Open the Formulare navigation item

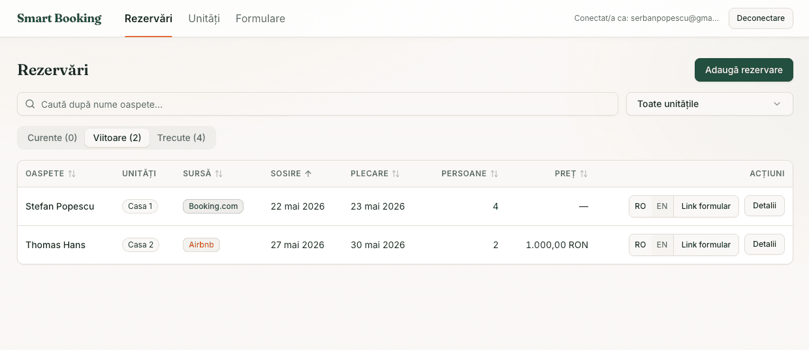tap(261, 18)
